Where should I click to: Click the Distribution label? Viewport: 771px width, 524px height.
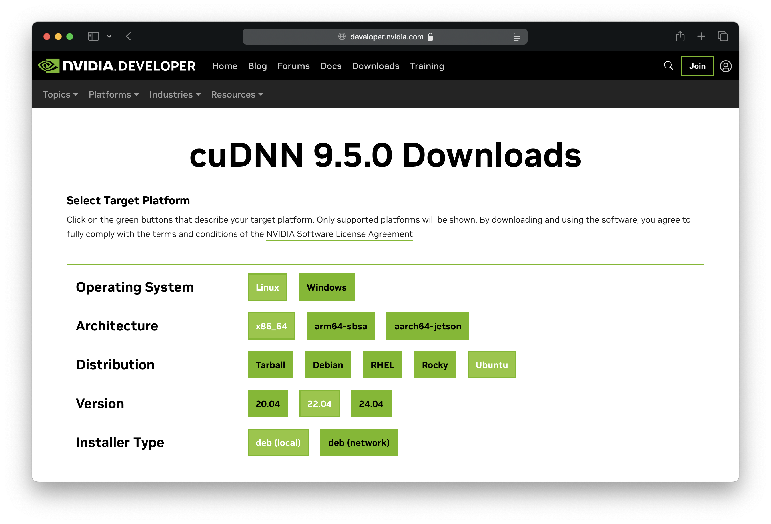tap(115, 364)
